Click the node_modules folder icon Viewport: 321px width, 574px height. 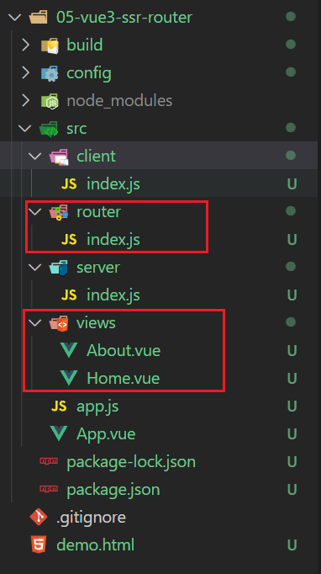click(50, 101)
